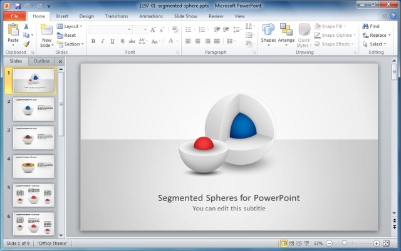
Task: Fit slide to current window
Action: tap(386, 244)
